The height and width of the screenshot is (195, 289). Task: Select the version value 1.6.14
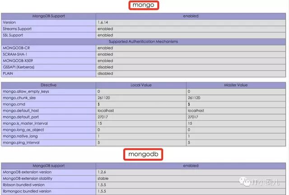[103, 23]
